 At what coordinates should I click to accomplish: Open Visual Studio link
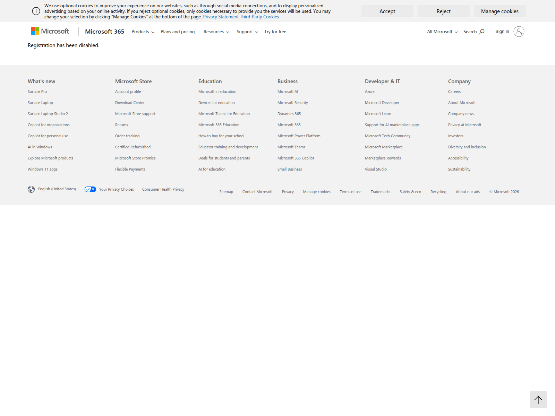click(376, 169)
